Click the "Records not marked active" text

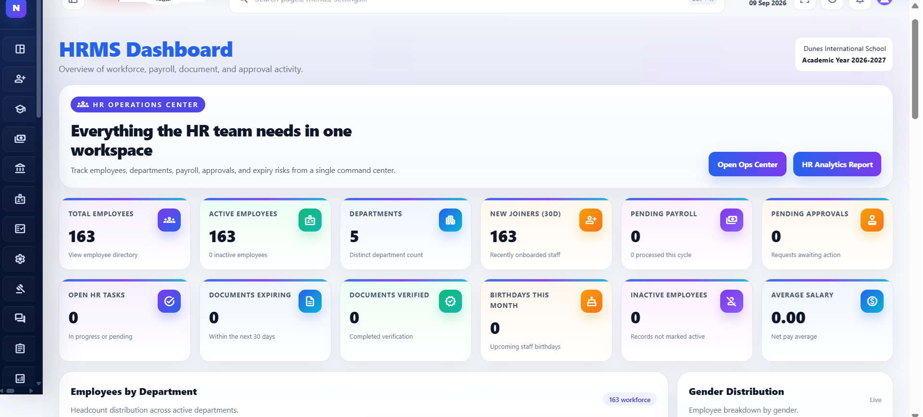(668, 337)
